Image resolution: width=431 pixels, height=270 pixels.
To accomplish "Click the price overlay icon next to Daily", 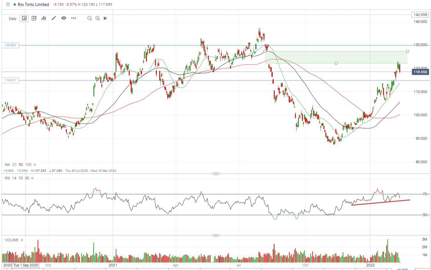I will (x=24, y=18).
